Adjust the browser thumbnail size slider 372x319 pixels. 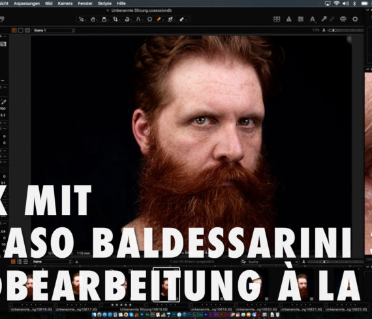click(x=335, y=262)
